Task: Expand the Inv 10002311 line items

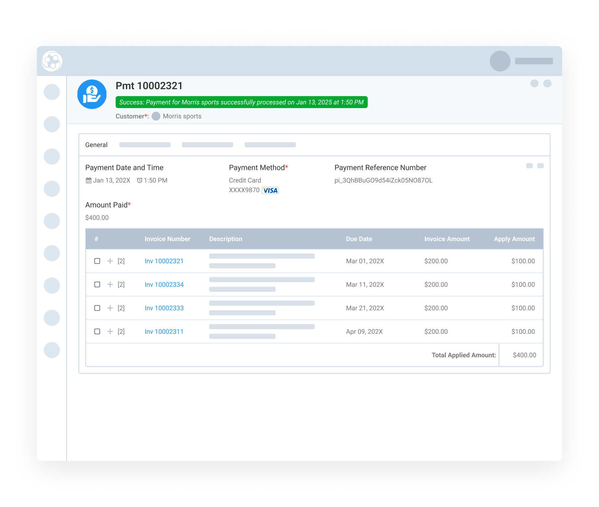Action: pos(110,332)
